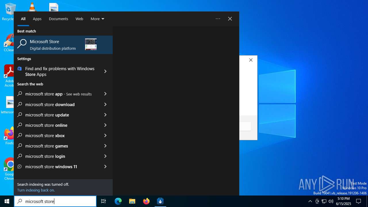The height and width of the screenshot is (207, 368).
Task: Open the network status tray icon
Action: 324,201
